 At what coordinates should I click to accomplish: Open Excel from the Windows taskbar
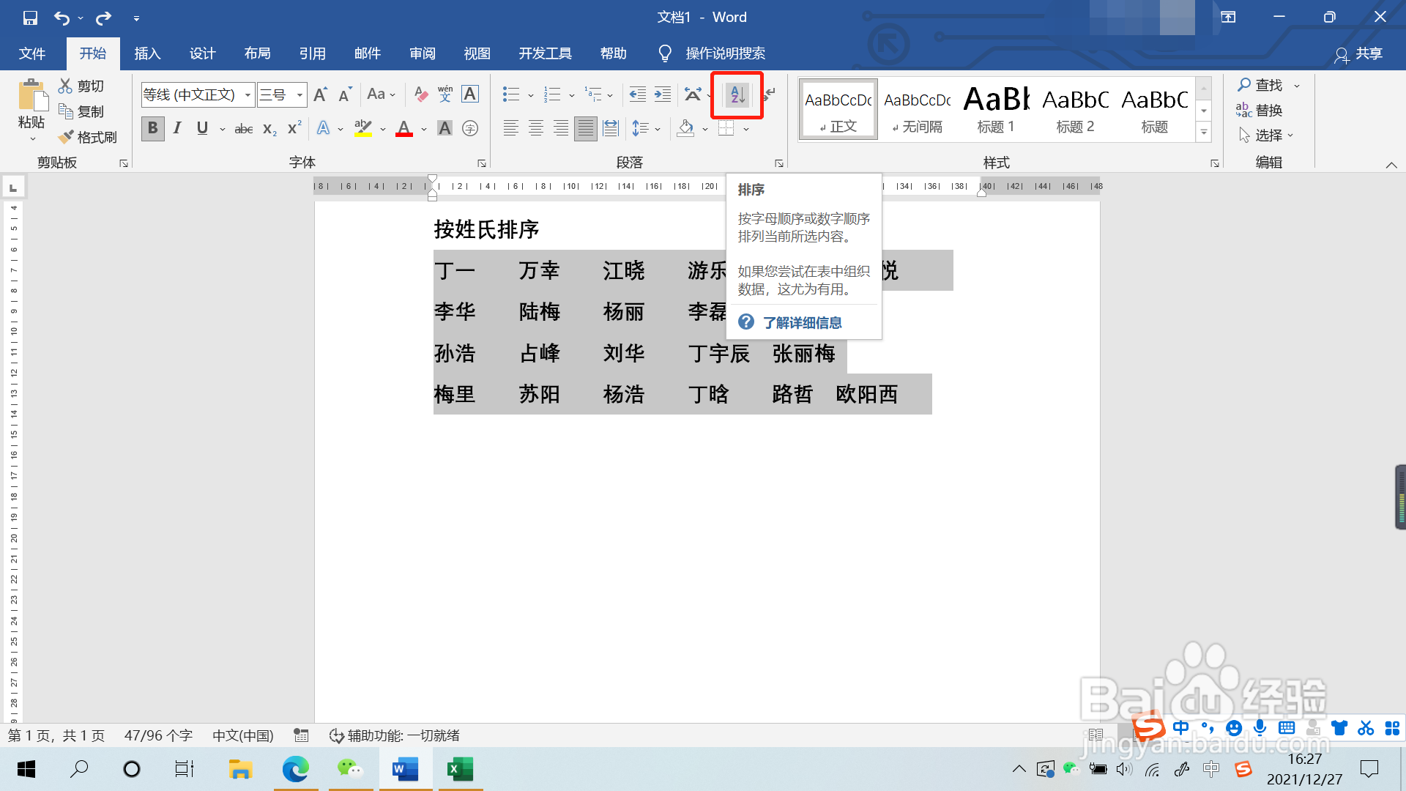(461, 769)
